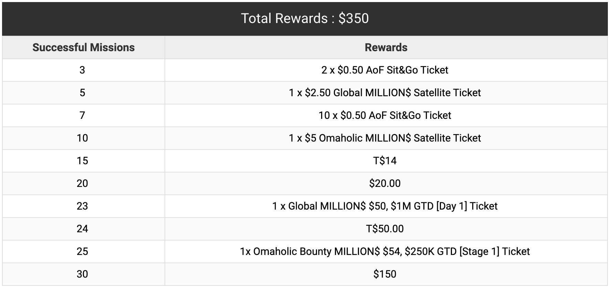Viewport: 612px width, 290px height.
Task: Click the Global MILLION$ $50 Day 1 Ticket reward
Action: point(384,206)
